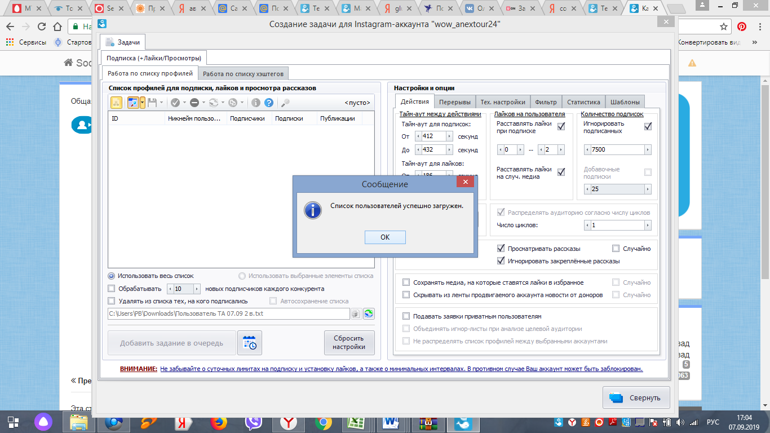Select Использовать весь список radio button
The width and height of the screenshot is (770, 433).
tap(112, 276)
